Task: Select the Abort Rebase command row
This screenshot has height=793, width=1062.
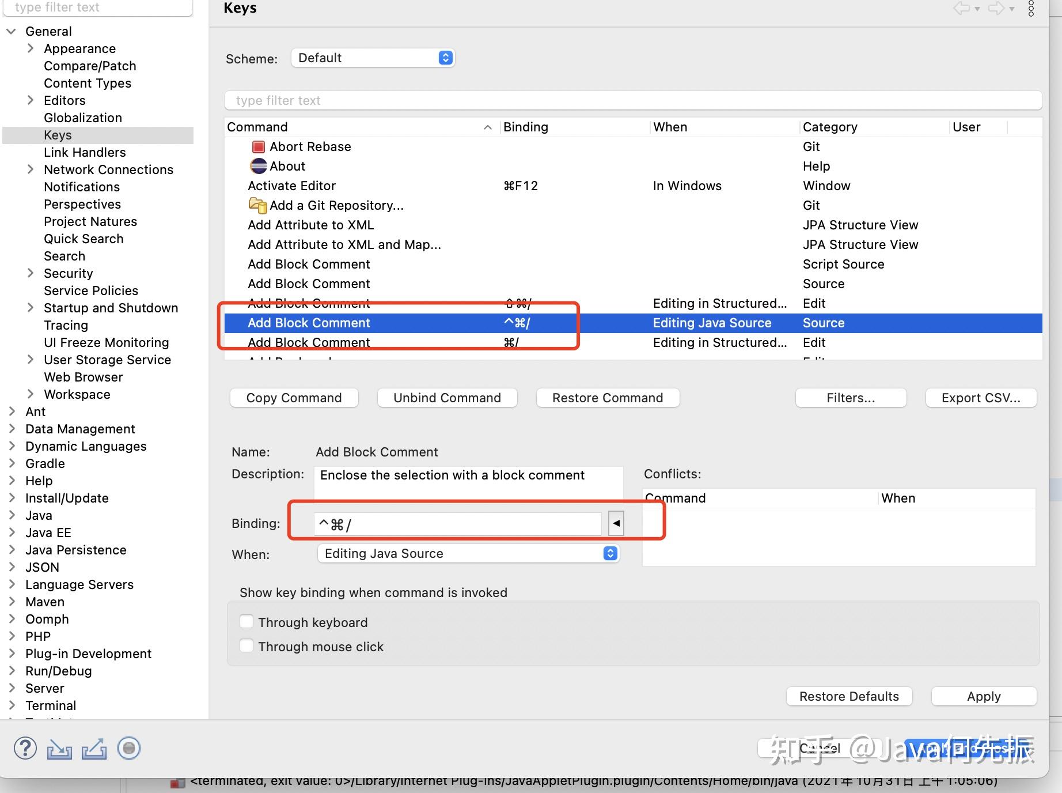Action: tap(634, 146)
